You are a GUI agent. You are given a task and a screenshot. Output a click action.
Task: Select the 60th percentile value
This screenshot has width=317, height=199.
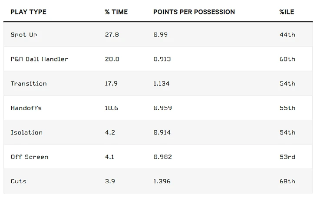click(x=287, y=59)
